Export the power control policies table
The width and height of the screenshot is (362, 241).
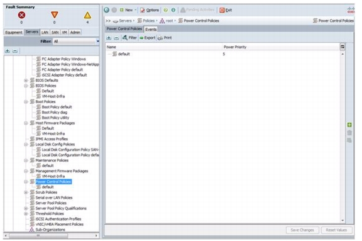click(147, 38)
